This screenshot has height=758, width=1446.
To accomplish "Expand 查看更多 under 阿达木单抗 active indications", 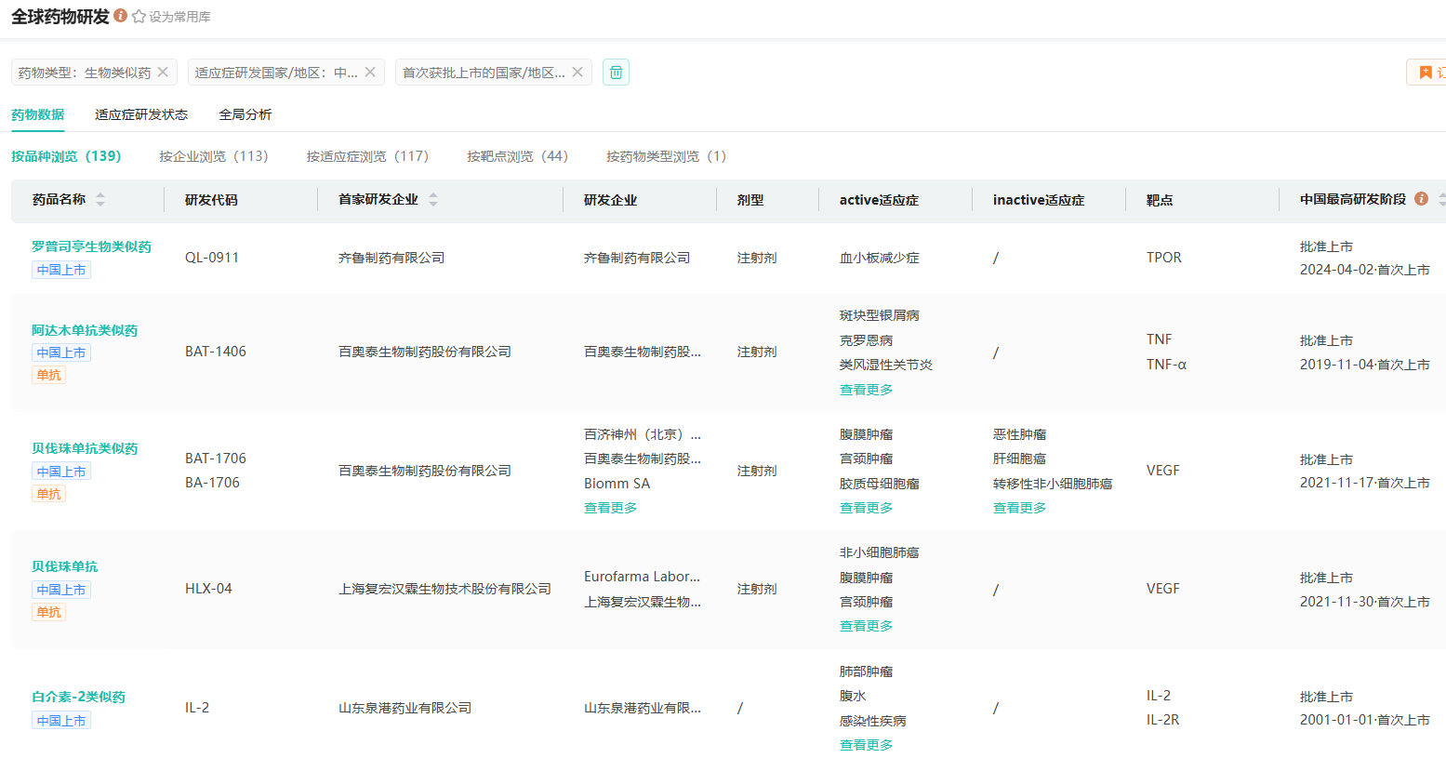I will tap(866, 390).
